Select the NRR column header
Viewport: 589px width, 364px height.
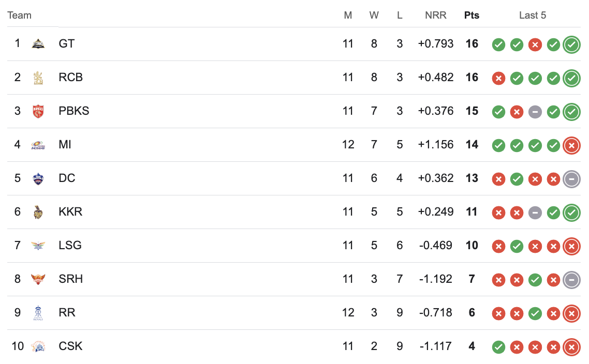coord(436,16)
